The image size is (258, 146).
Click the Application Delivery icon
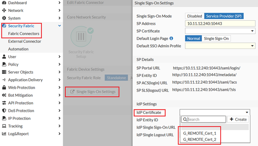[4, 80]
